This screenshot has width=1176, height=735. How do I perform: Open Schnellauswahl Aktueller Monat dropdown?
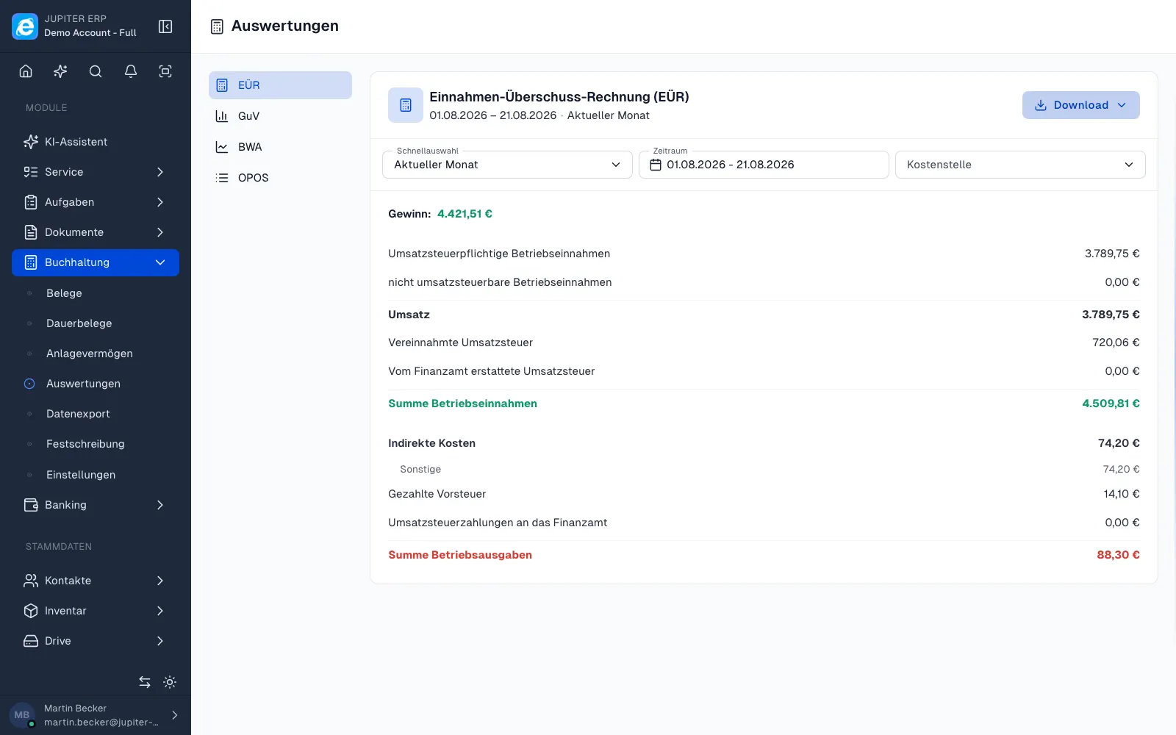(x=507, y=165)
